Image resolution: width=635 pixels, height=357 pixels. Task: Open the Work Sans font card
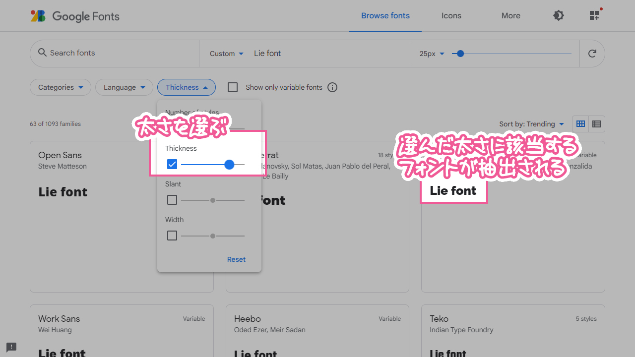point(122,331)
